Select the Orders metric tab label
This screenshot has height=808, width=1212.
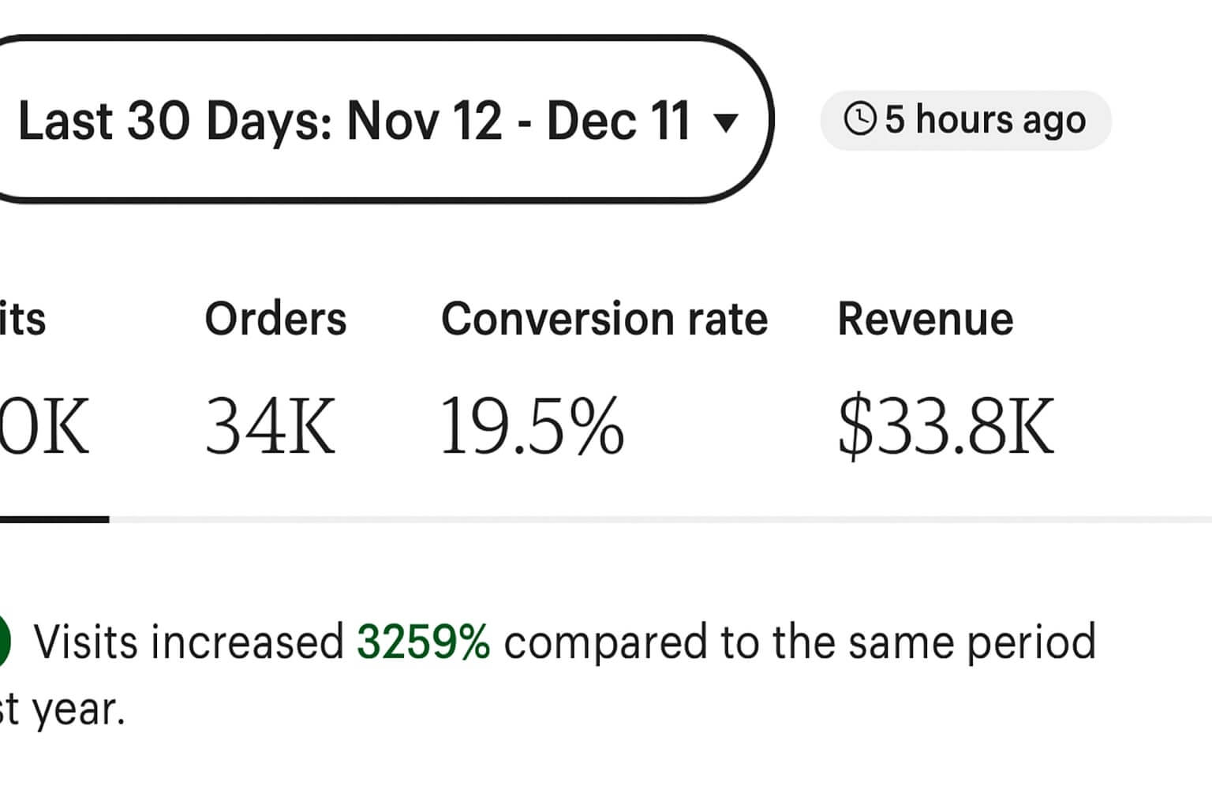coord(275,319)
